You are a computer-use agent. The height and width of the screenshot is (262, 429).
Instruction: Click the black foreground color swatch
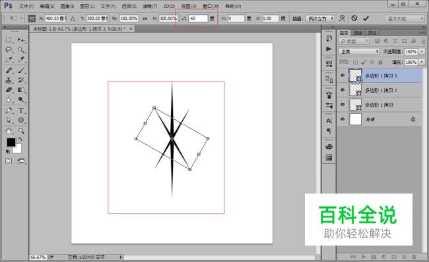click(x=11, y=142)
